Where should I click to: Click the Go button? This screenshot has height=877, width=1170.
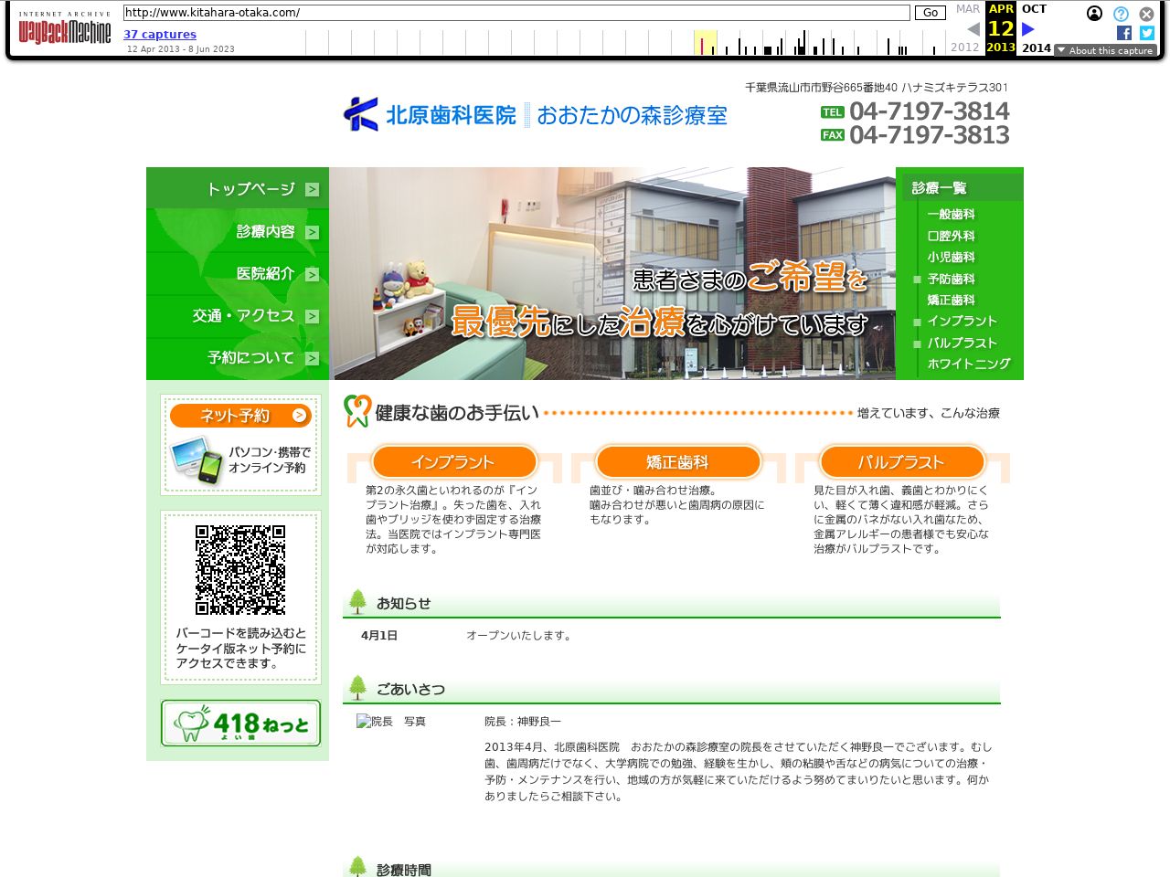[930, 13]
